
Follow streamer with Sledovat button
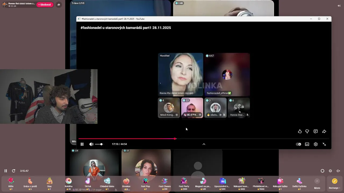pyautogui.click(x=45, y=5)
